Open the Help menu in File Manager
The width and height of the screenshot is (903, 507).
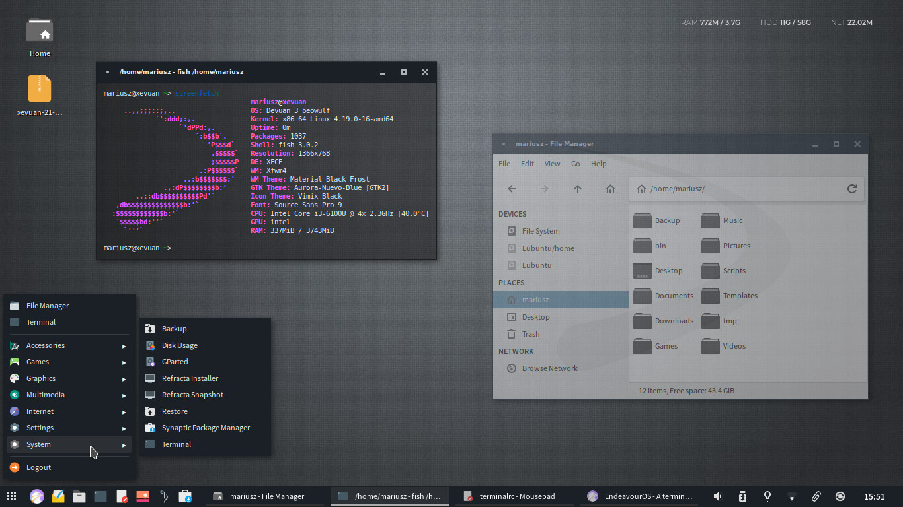pyautogui.click(x=598, y=164)
